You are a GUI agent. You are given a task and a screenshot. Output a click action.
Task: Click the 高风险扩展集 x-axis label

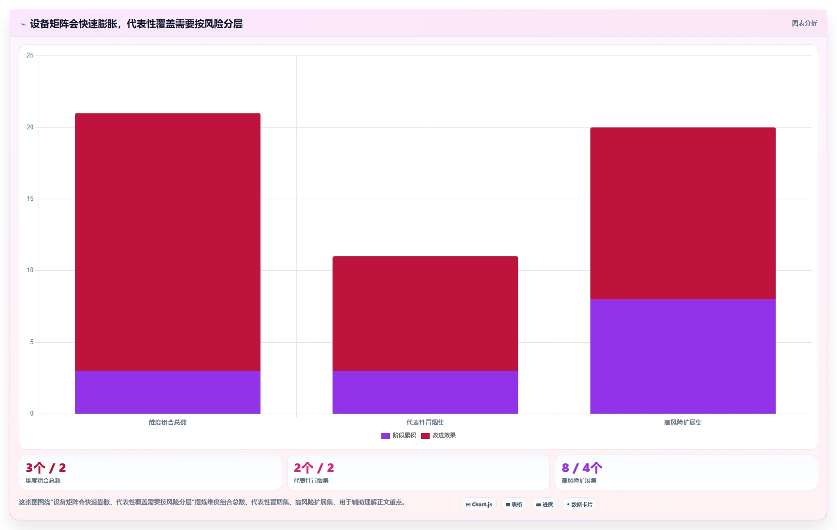[x=683, y=422]
